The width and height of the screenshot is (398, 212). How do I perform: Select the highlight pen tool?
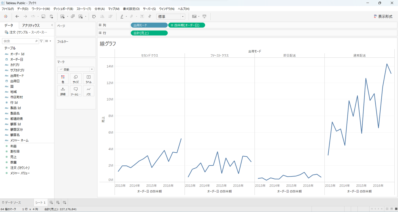click(122, 17)
